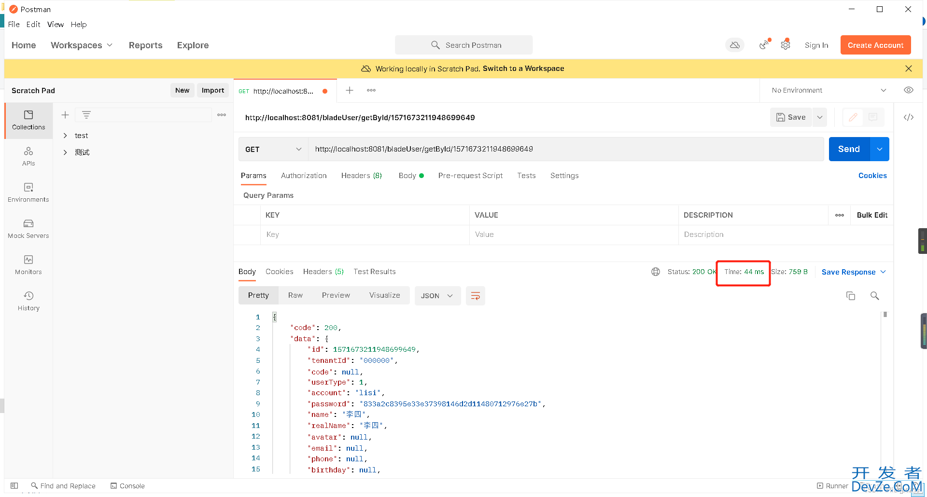
Task: Open the capture requests satellite icon
Action: click(764, 44)
